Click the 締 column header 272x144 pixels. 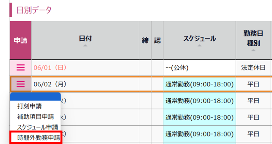(x=145, y=40)
